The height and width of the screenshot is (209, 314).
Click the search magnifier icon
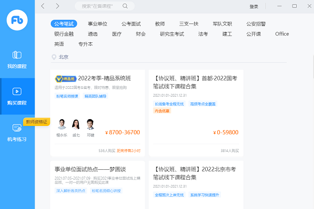pyautogui.click(x=125, y=6)
